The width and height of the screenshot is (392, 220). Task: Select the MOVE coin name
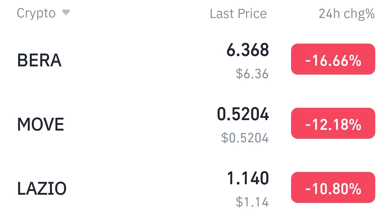click(40, 124)
